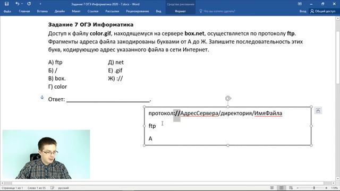340x191 pixels.
Task: Click the Undo arrow icon
Action: (x=18, y=4)
